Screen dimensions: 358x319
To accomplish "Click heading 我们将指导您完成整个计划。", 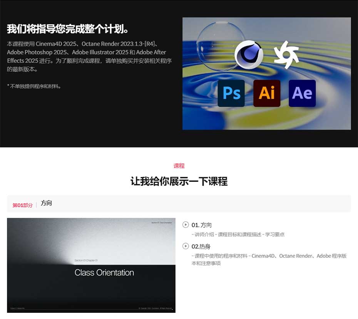I will (68, 29).
